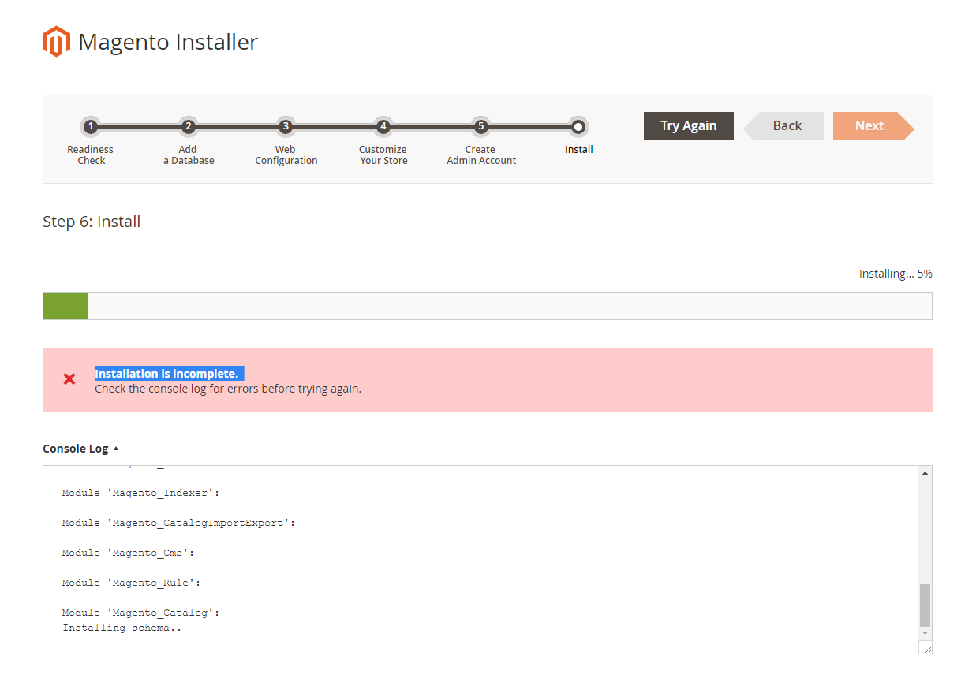
Task: Click the green installation progress bar
Action: [x=65, y=305]
